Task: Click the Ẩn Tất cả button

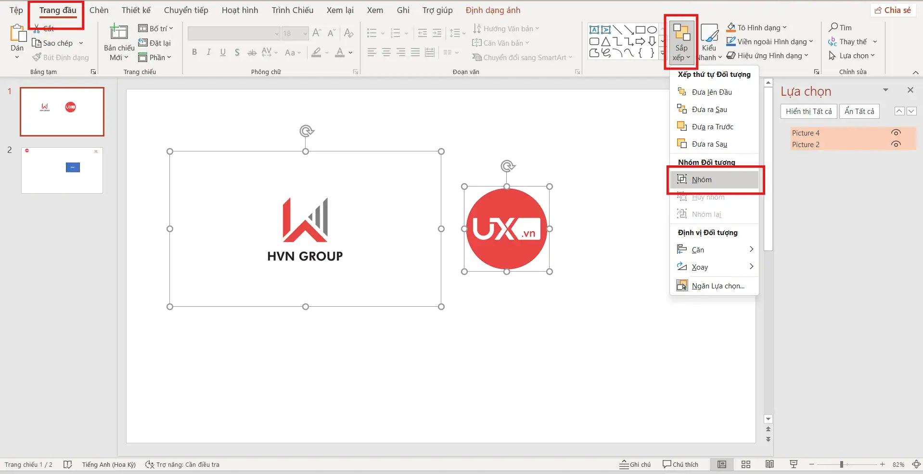Action: click(x=859, y=111)
